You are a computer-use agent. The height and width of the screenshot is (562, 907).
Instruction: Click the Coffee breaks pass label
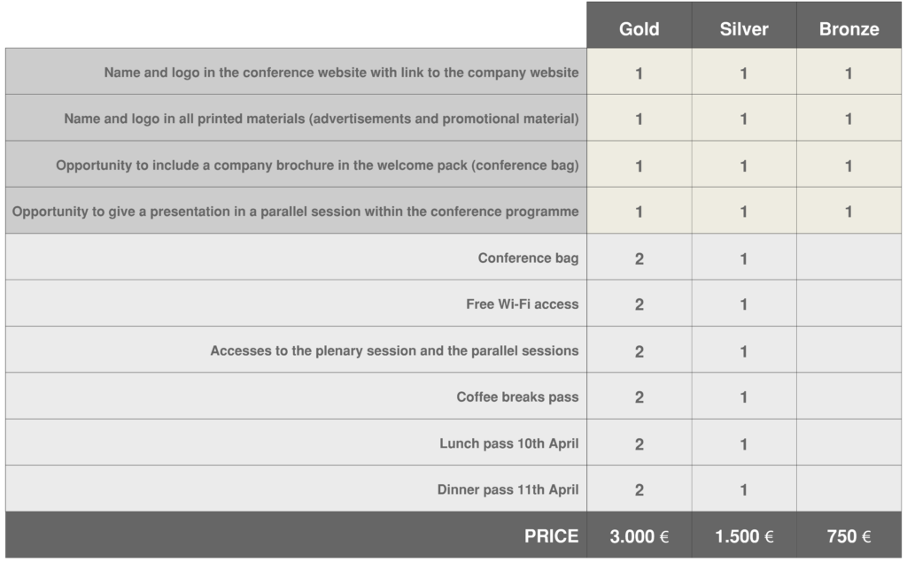(517, 397)
